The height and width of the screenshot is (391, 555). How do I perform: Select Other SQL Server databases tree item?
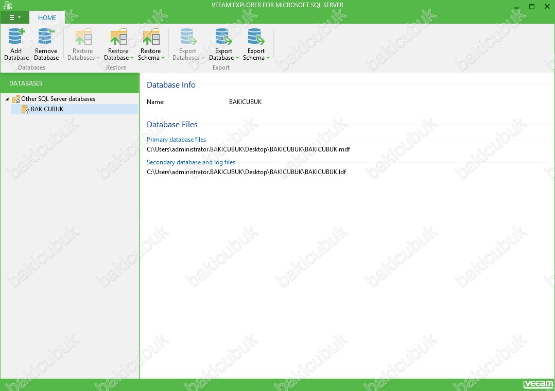(58, 99)
